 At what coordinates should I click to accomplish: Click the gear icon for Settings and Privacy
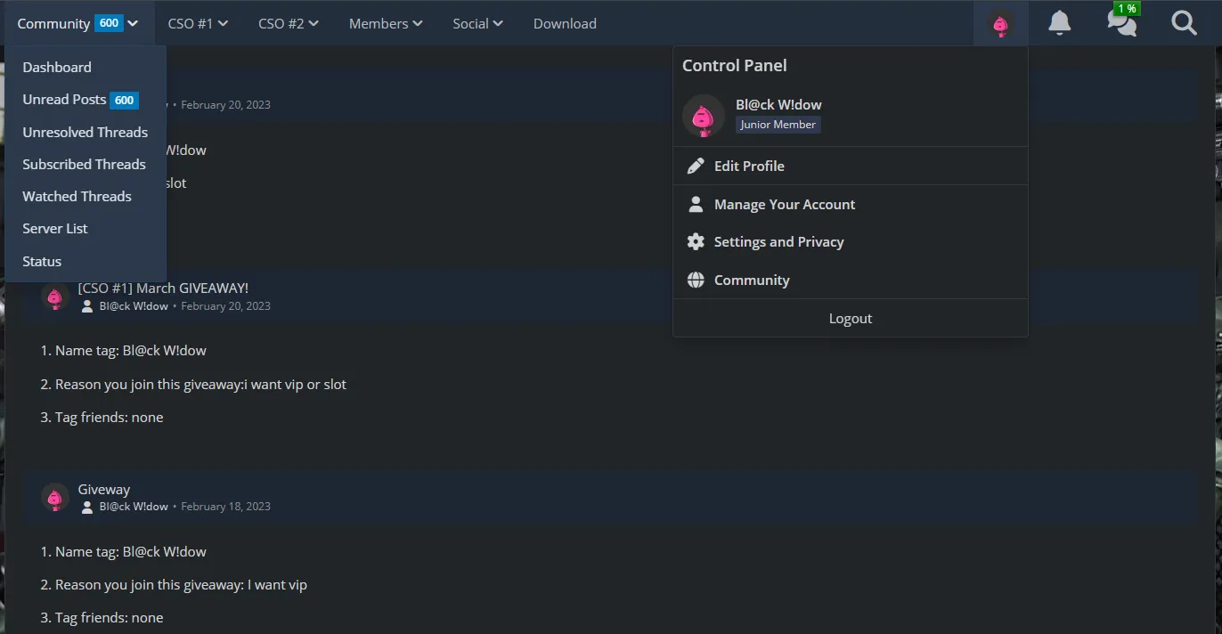coord(696,241)
